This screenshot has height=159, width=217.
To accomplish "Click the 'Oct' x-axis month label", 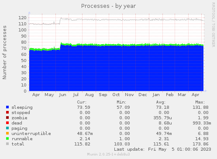I will click(116, 95).
